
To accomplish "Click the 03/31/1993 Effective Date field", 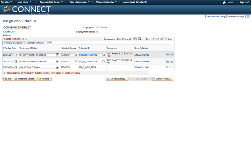I will click(x=9, y=67).
